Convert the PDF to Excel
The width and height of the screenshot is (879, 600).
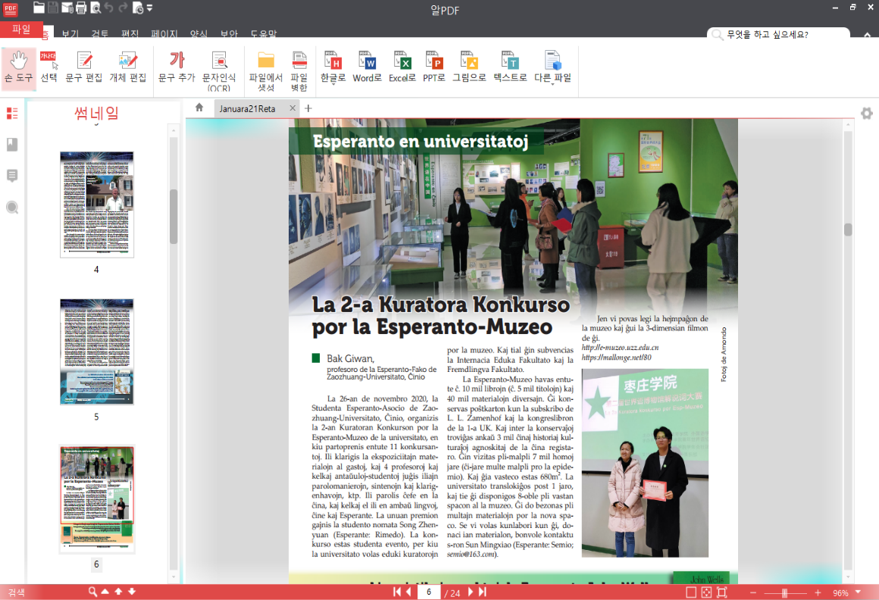click(402, 67)
